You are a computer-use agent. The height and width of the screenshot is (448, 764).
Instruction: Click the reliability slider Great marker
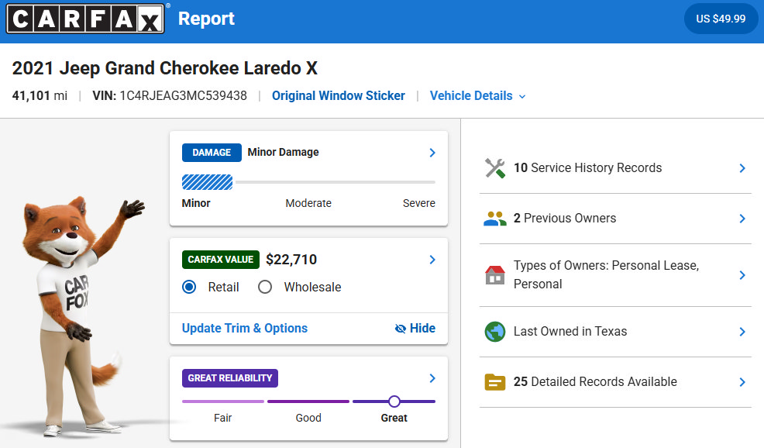point(394,401)
